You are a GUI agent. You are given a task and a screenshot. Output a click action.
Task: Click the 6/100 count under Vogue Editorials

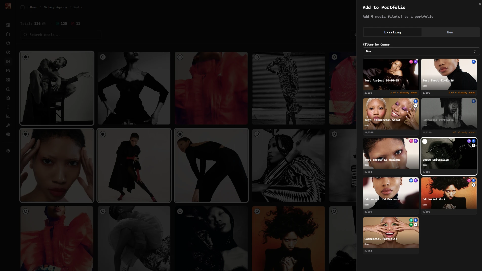[426, 172]
